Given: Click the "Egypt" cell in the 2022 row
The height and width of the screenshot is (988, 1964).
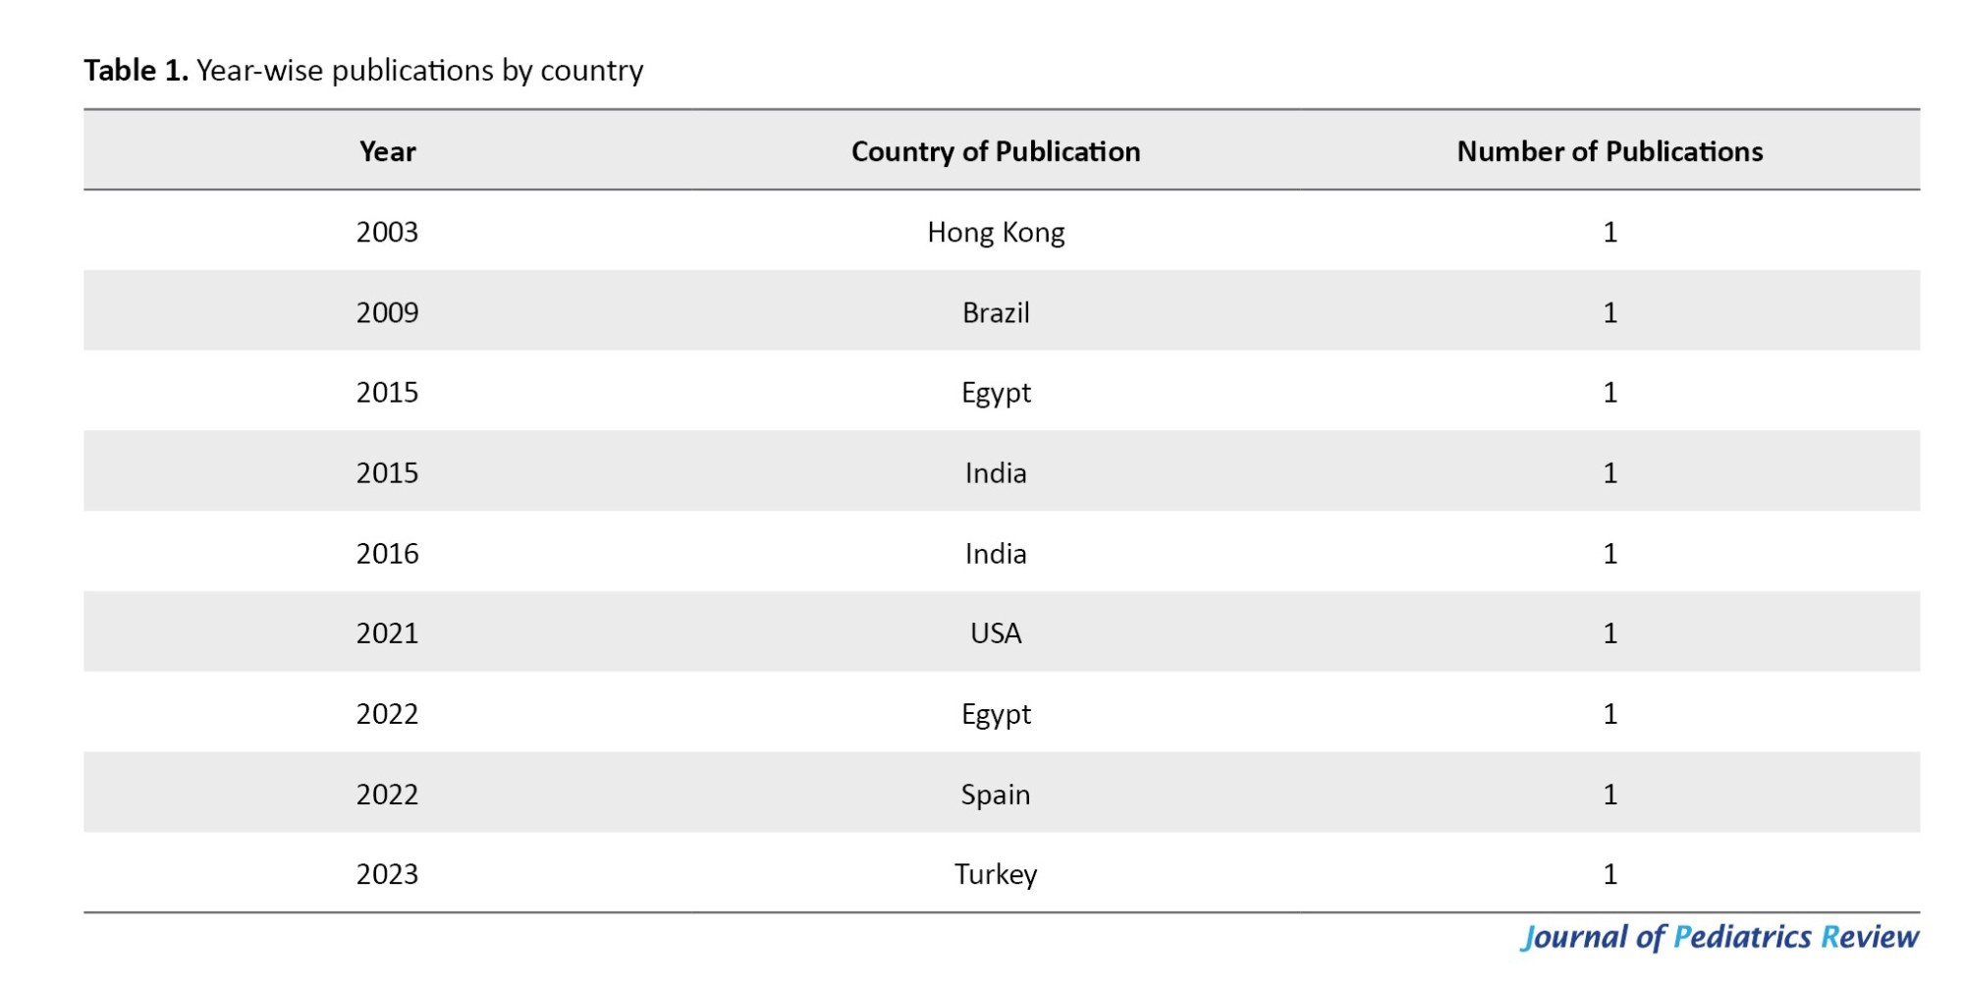Looking at the screenshot, I should pos(995,714).
